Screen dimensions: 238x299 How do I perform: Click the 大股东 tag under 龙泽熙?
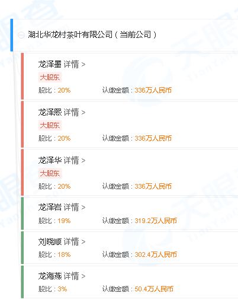[x=50, y=125]
